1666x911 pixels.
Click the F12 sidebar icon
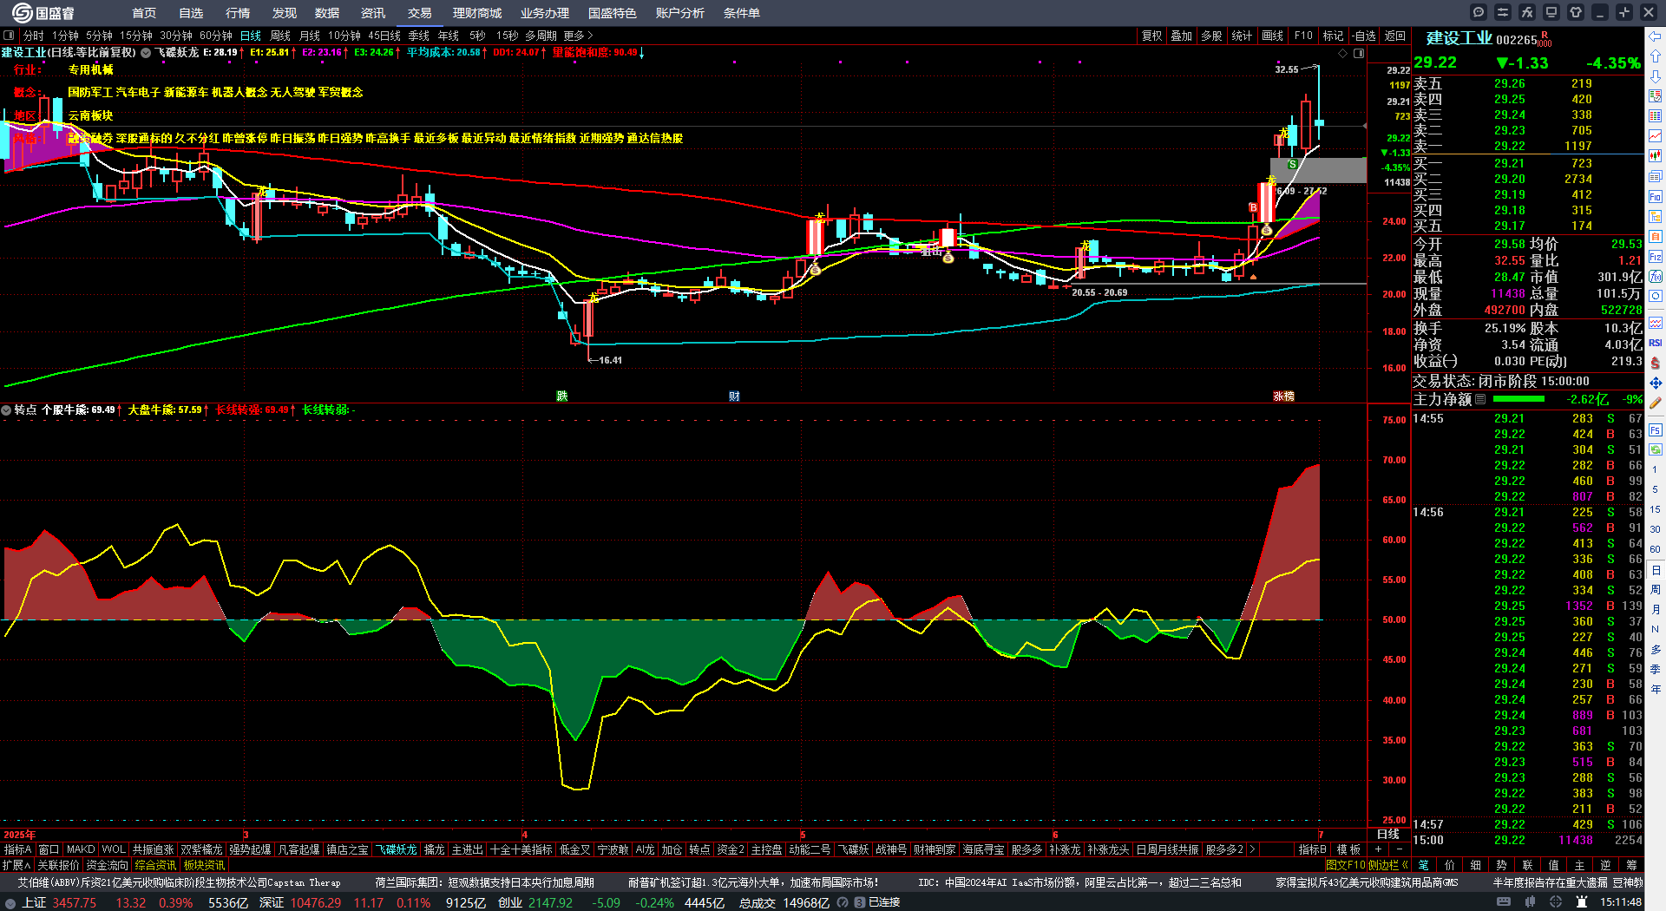[x=1656, y=257]
